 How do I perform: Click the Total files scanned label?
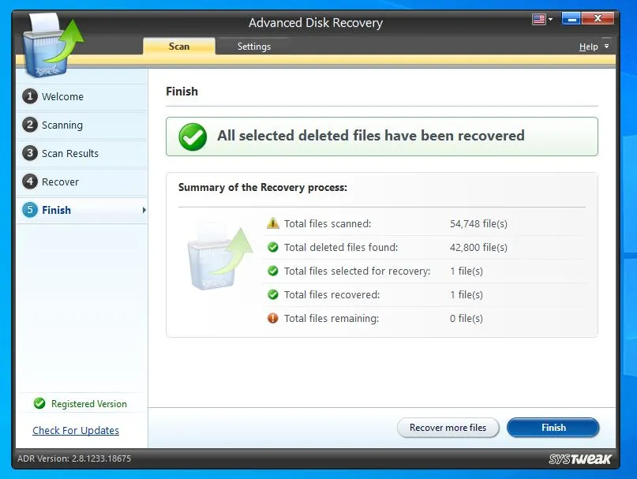point(328,224)
